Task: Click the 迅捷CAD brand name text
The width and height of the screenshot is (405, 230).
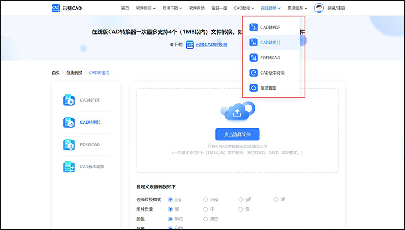Action: (x=72, y=8)
